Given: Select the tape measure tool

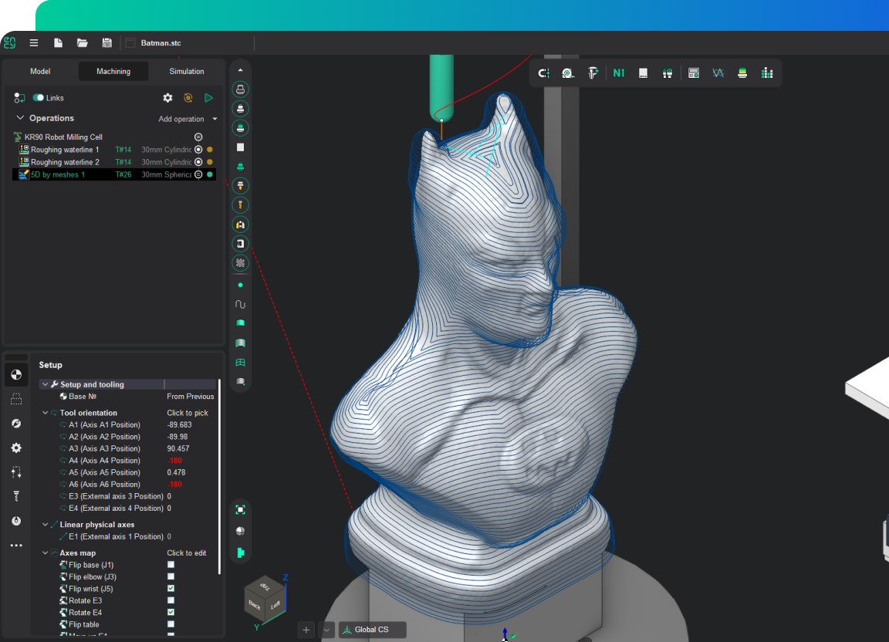Looking at the screenshot, I should 568,73.
